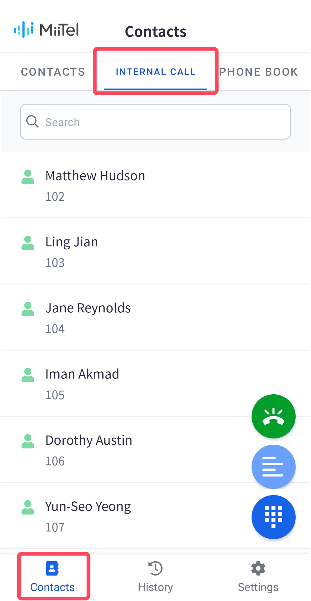Screen dimensions: 311x601
Task: Choose Ling Jian extension 103
Action: click(155, 251)
